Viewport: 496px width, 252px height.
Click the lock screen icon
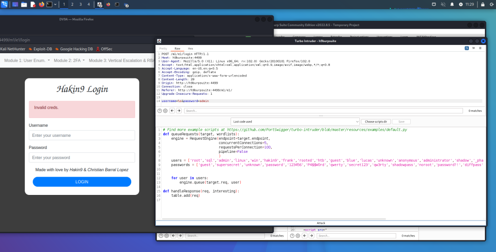point(483,4)
